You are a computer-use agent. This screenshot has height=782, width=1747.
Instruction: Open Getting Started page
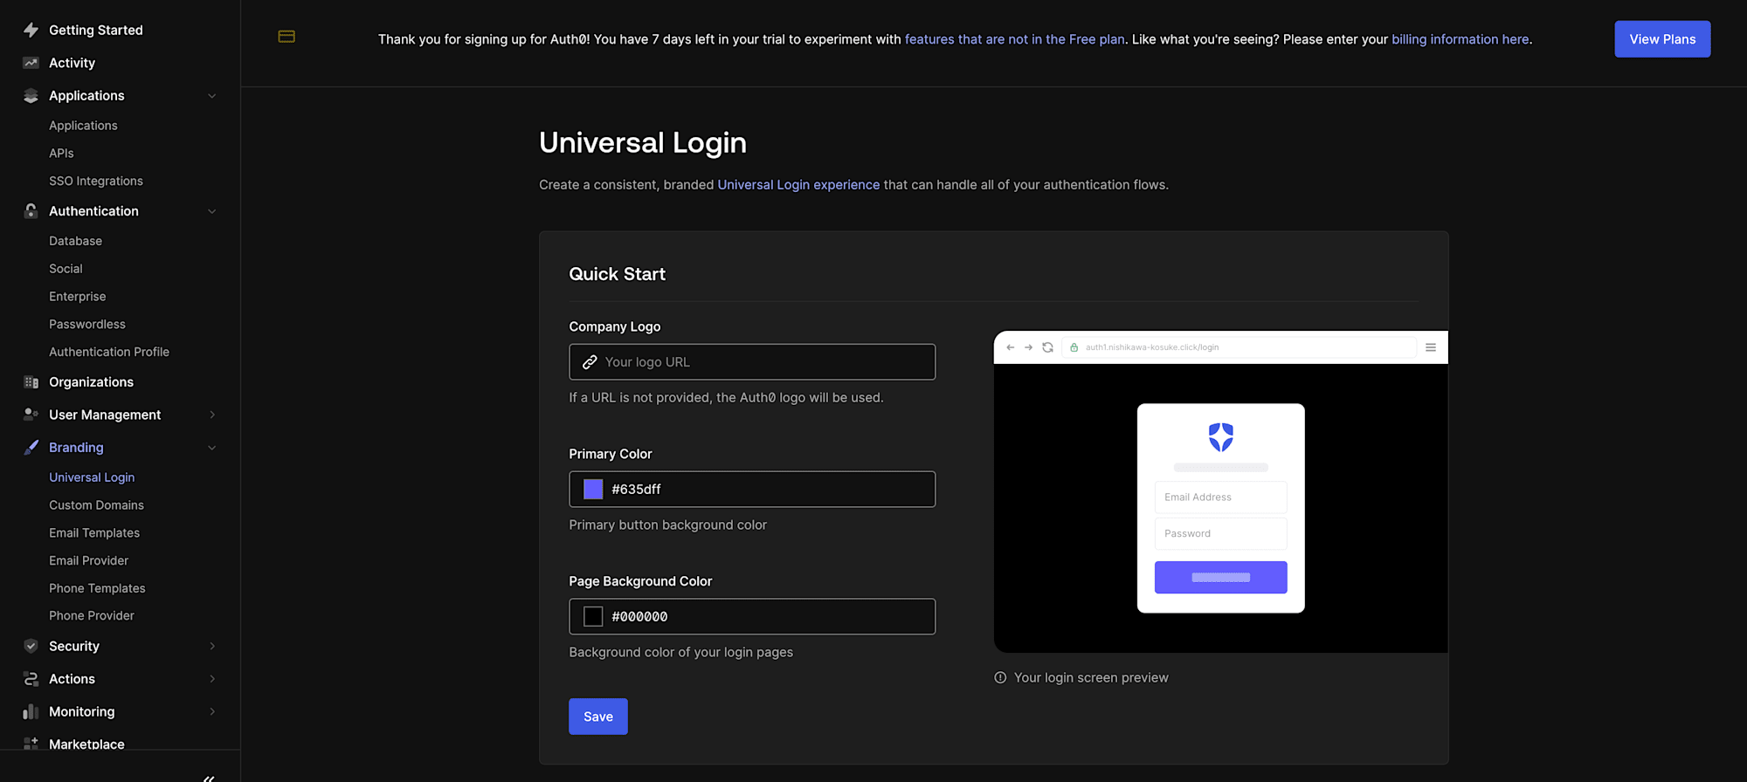click(x=96, y=30)
